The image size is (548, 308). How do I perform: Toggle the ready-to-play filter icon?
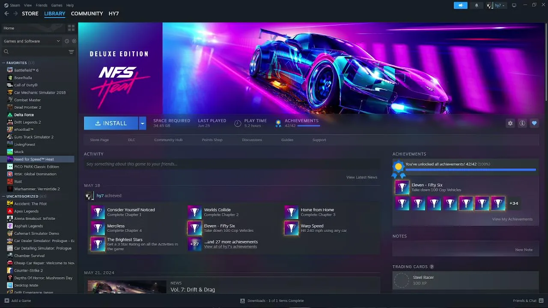click(x=74, y=41)
